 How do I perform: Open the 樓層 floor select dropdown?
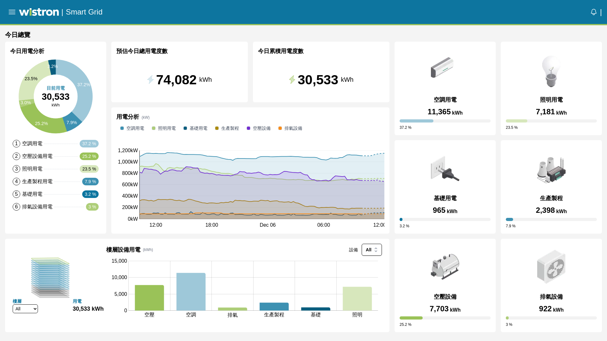click(x=25, y=309)
